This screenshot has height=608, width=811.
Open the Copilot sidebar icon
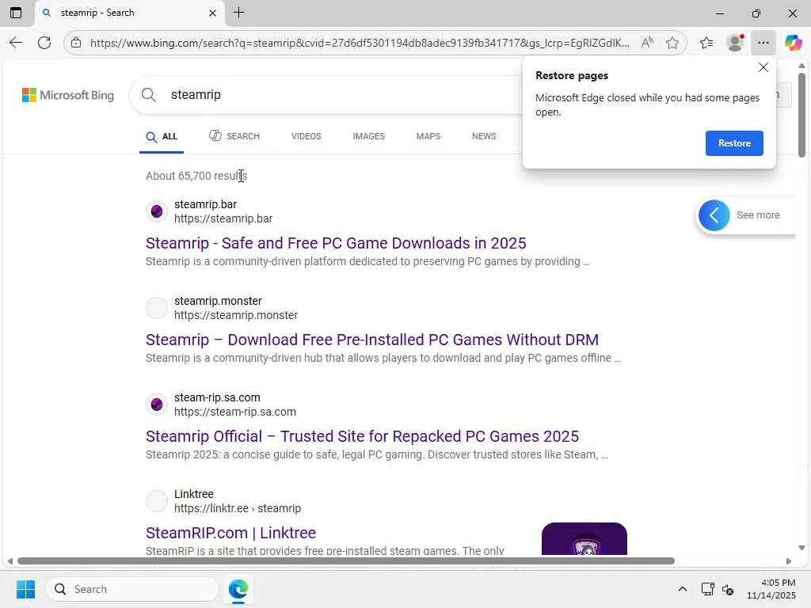793,43
